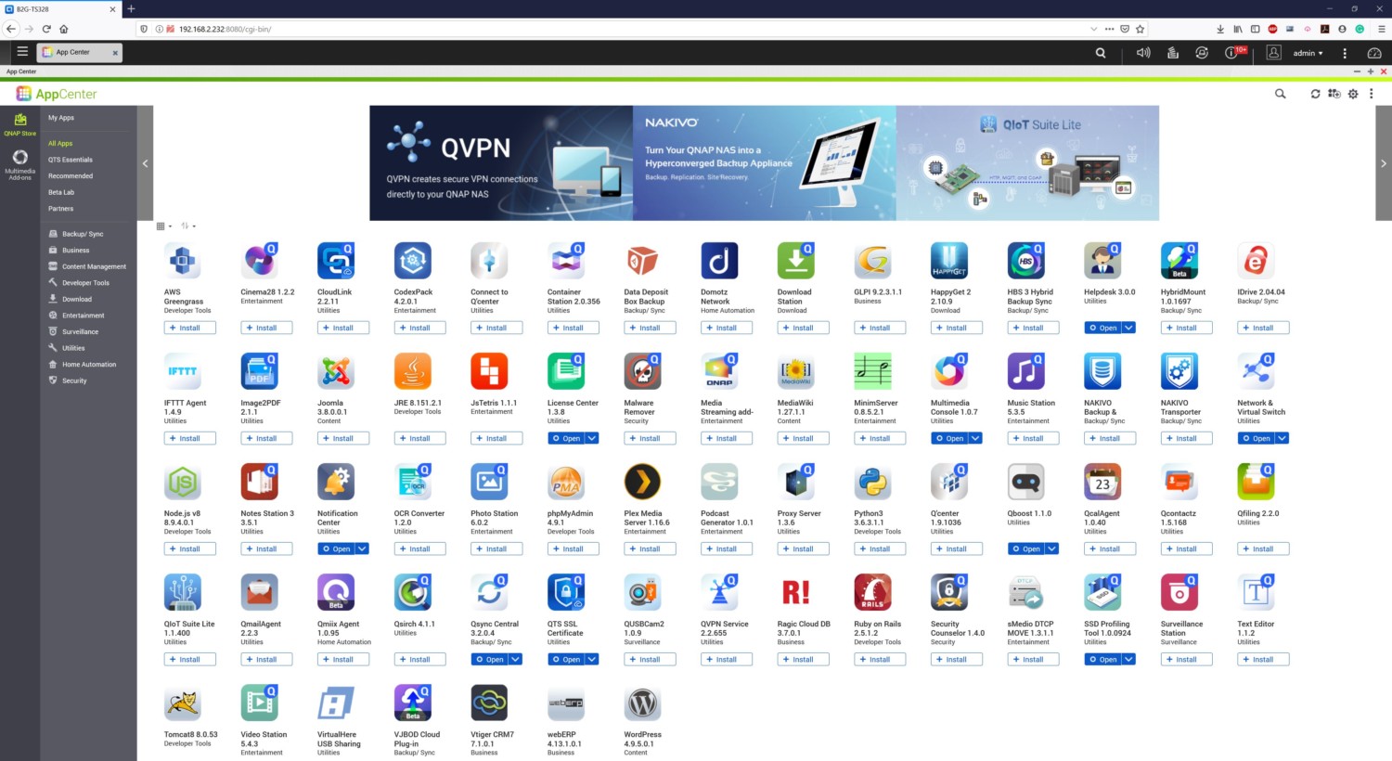1392x761 pixels.
Task: Click the Container Station app icon
Action: 566,261
